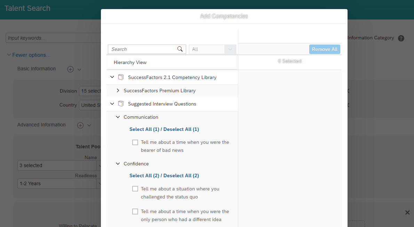
Task: Click the plus icon next to Advanced Information
Action: pos(80,125)
